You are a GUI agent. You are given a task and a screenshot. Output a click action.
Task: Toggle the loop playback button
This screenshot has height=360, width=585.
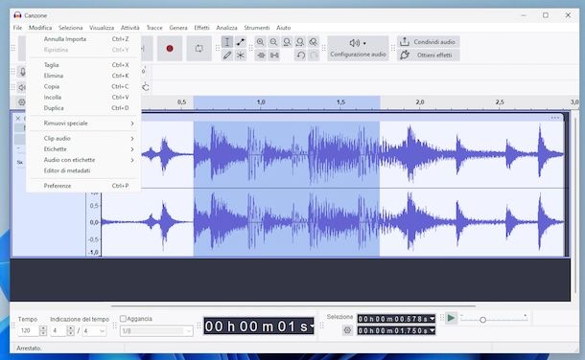[x=199, y=49]
